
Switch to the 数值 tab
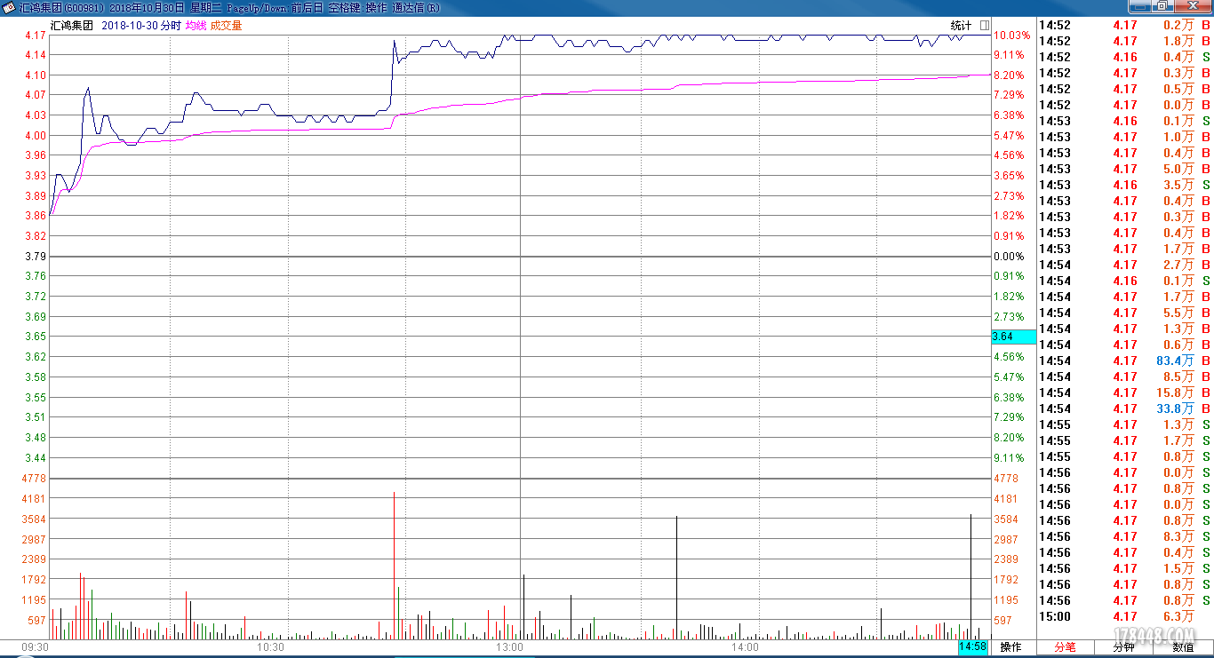click(1183, 647)
